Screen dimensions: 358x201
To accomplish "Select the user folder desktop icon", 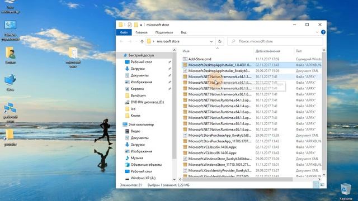I will [x=10, y=55].
